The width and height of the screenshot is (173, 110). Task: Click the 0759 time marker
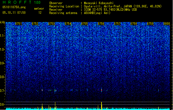150,24
